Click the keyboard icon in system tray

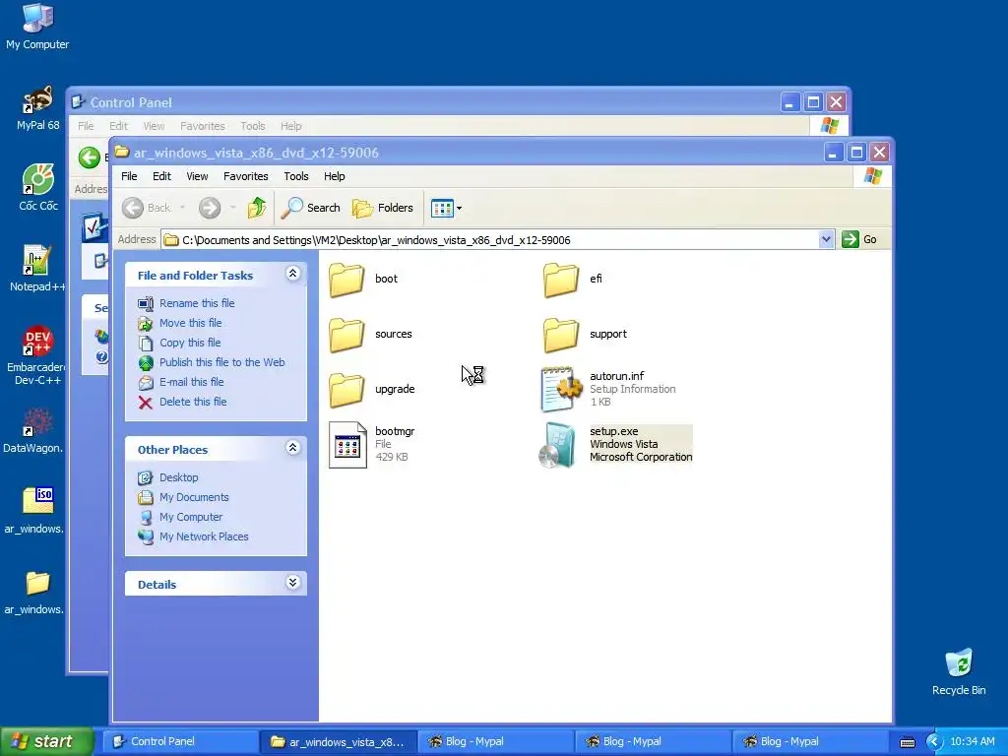[x=907, y=742]
